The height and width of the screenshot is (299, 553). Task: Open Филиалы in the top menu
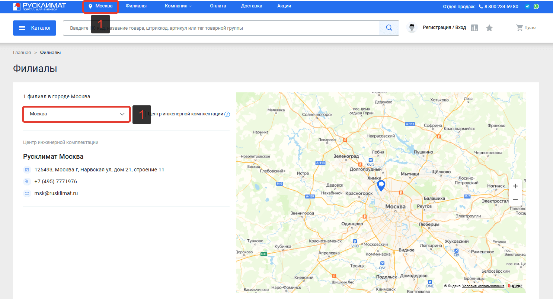click(136, 6)
